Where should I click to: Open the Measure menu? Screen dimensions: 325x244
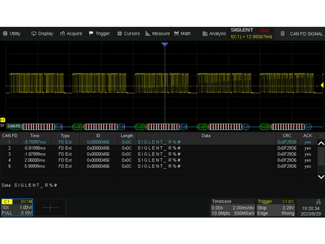158,34
